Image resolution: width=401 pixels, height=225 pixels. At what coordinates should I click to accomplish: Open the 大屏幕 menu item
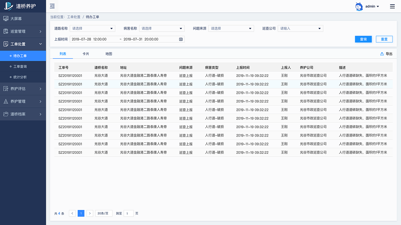tap(23, 19)
